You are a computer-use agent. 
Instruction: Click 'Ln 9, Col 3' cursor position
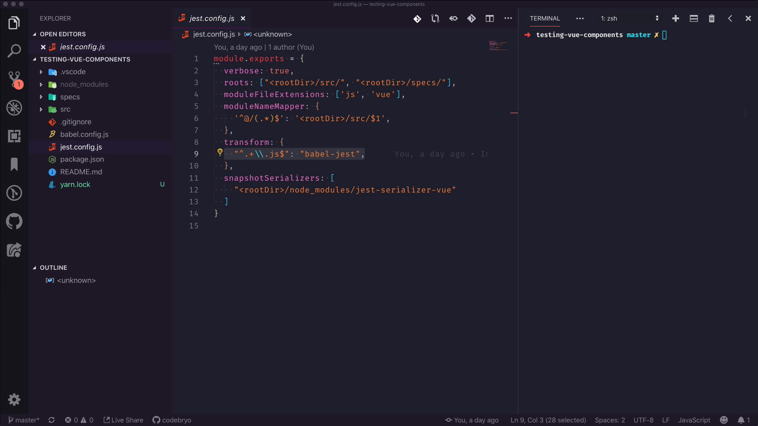pyautogui.click(x=548, y=420)
